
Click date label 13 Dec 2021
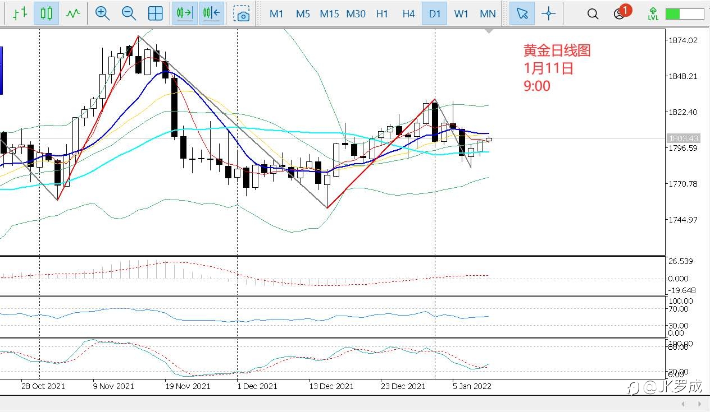pos(331,386)
